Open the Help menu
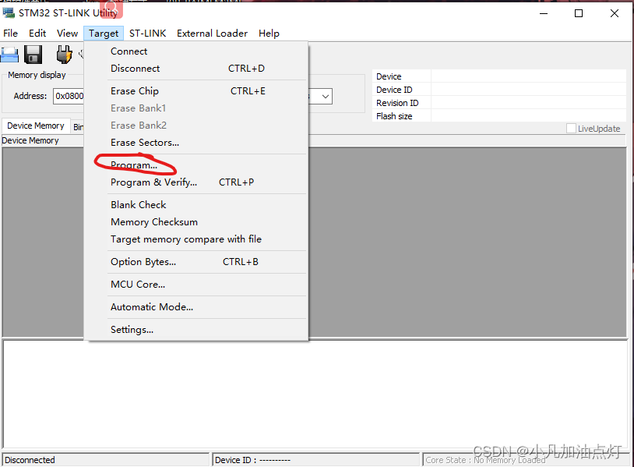 click(269, 34)
